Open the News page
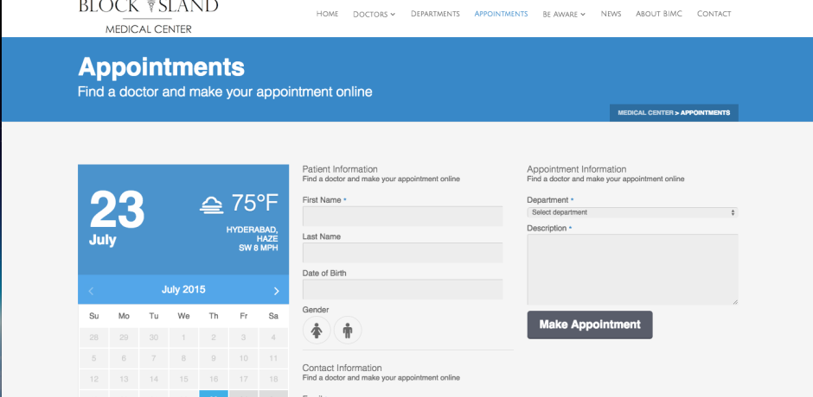This screenshot has width=813, height=397. coord(611,14)
